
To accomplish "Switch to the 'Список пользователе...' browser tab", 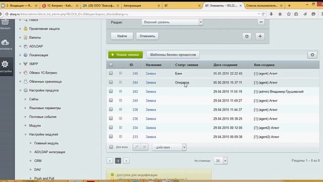I will pyautogui.click(x=264, y=6).
